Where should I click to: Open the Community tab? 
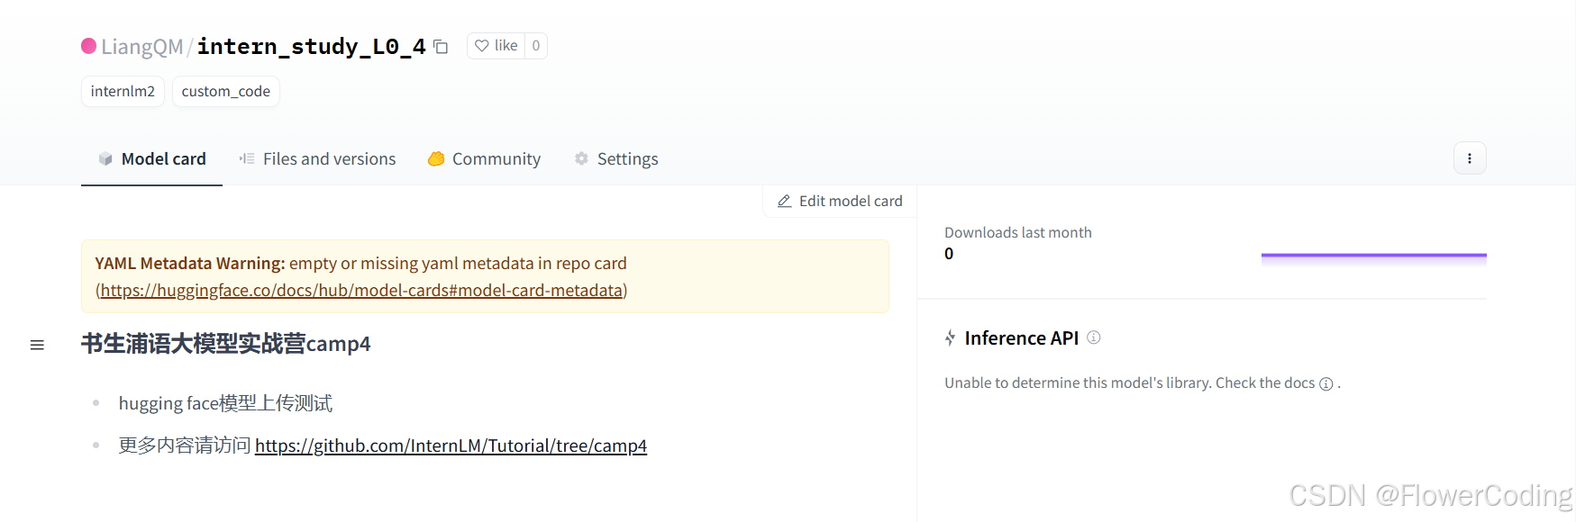click(x=485, y=159)
